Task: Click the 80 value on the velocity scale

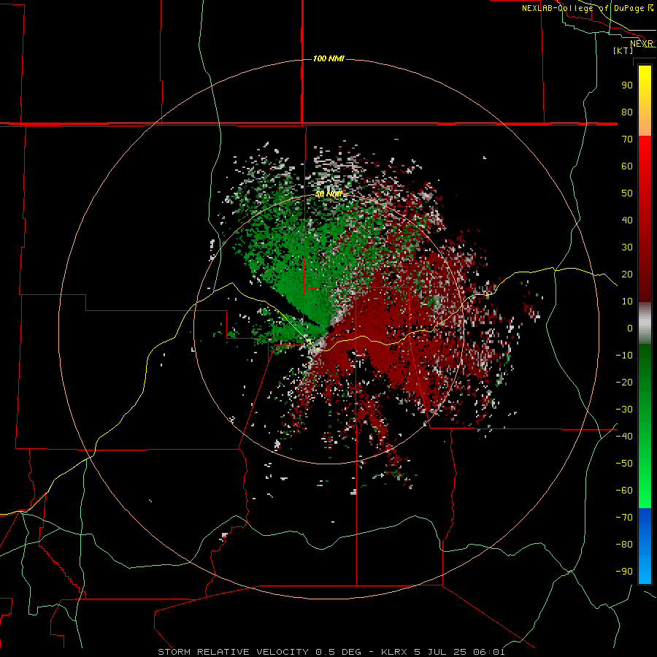Action: point(627,112)
